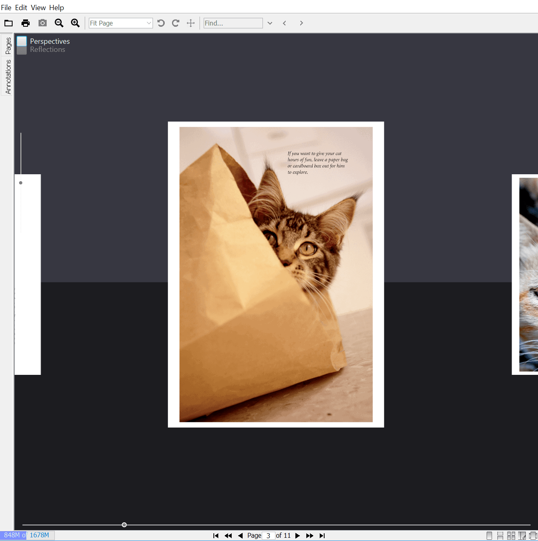Open the Annotations side panel tab

[x=8, y=77]
